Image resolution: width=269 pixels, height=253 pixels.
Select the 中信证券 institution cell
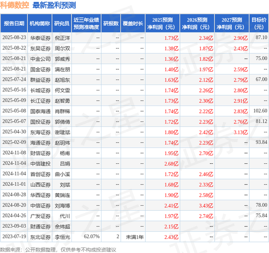point(40,206)
